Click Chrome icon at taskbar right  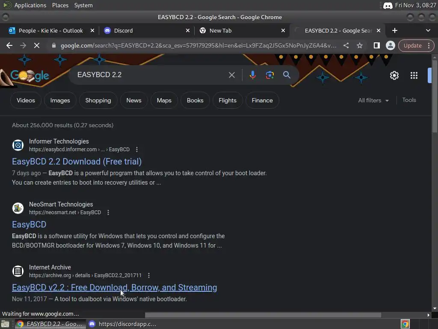[405, 324]
